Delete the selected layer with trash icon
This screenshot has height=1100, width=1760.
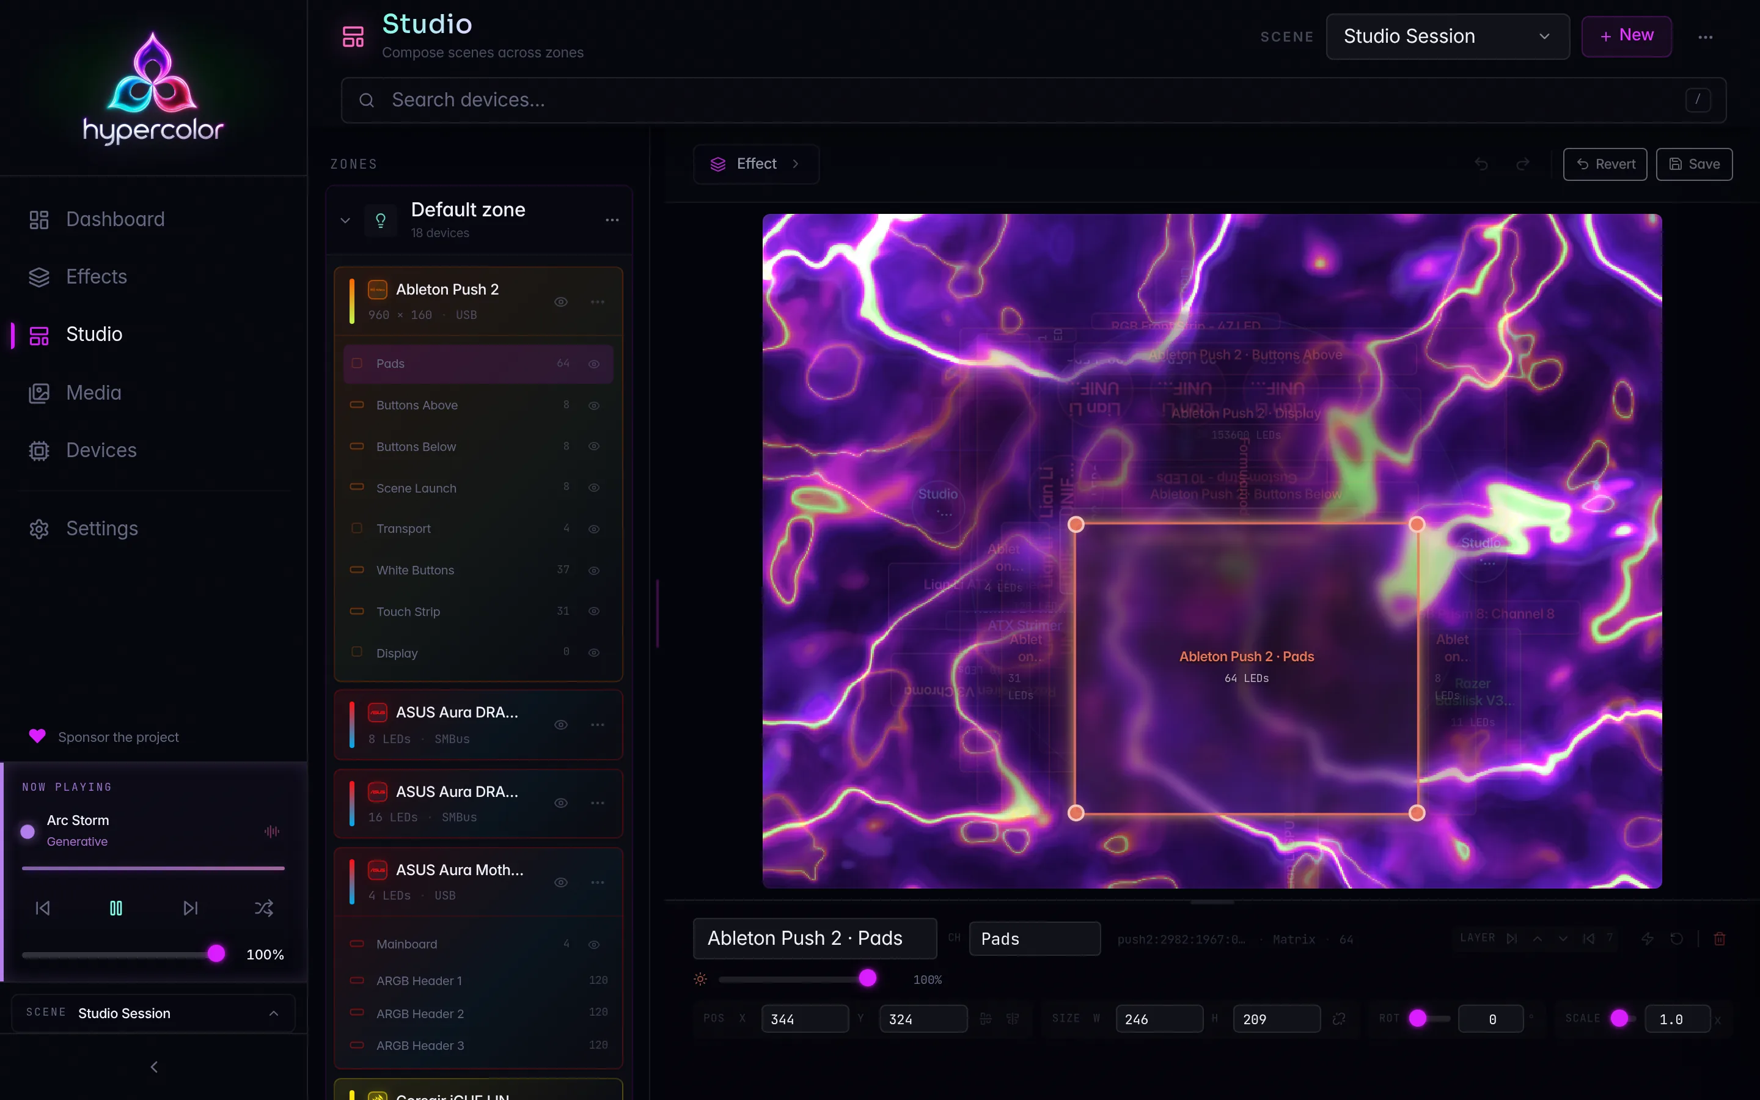coord(1719,939)
